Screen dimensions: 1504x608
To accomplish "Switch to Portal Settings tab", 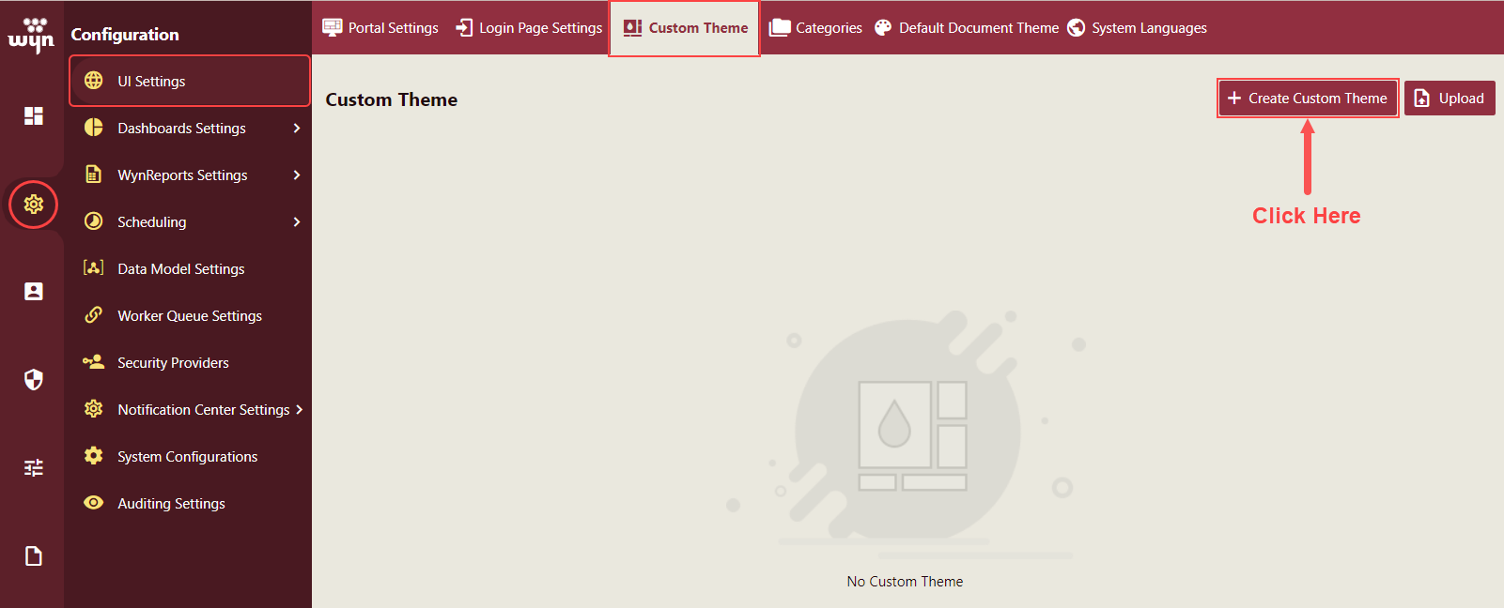I will [x=380, y=27].
